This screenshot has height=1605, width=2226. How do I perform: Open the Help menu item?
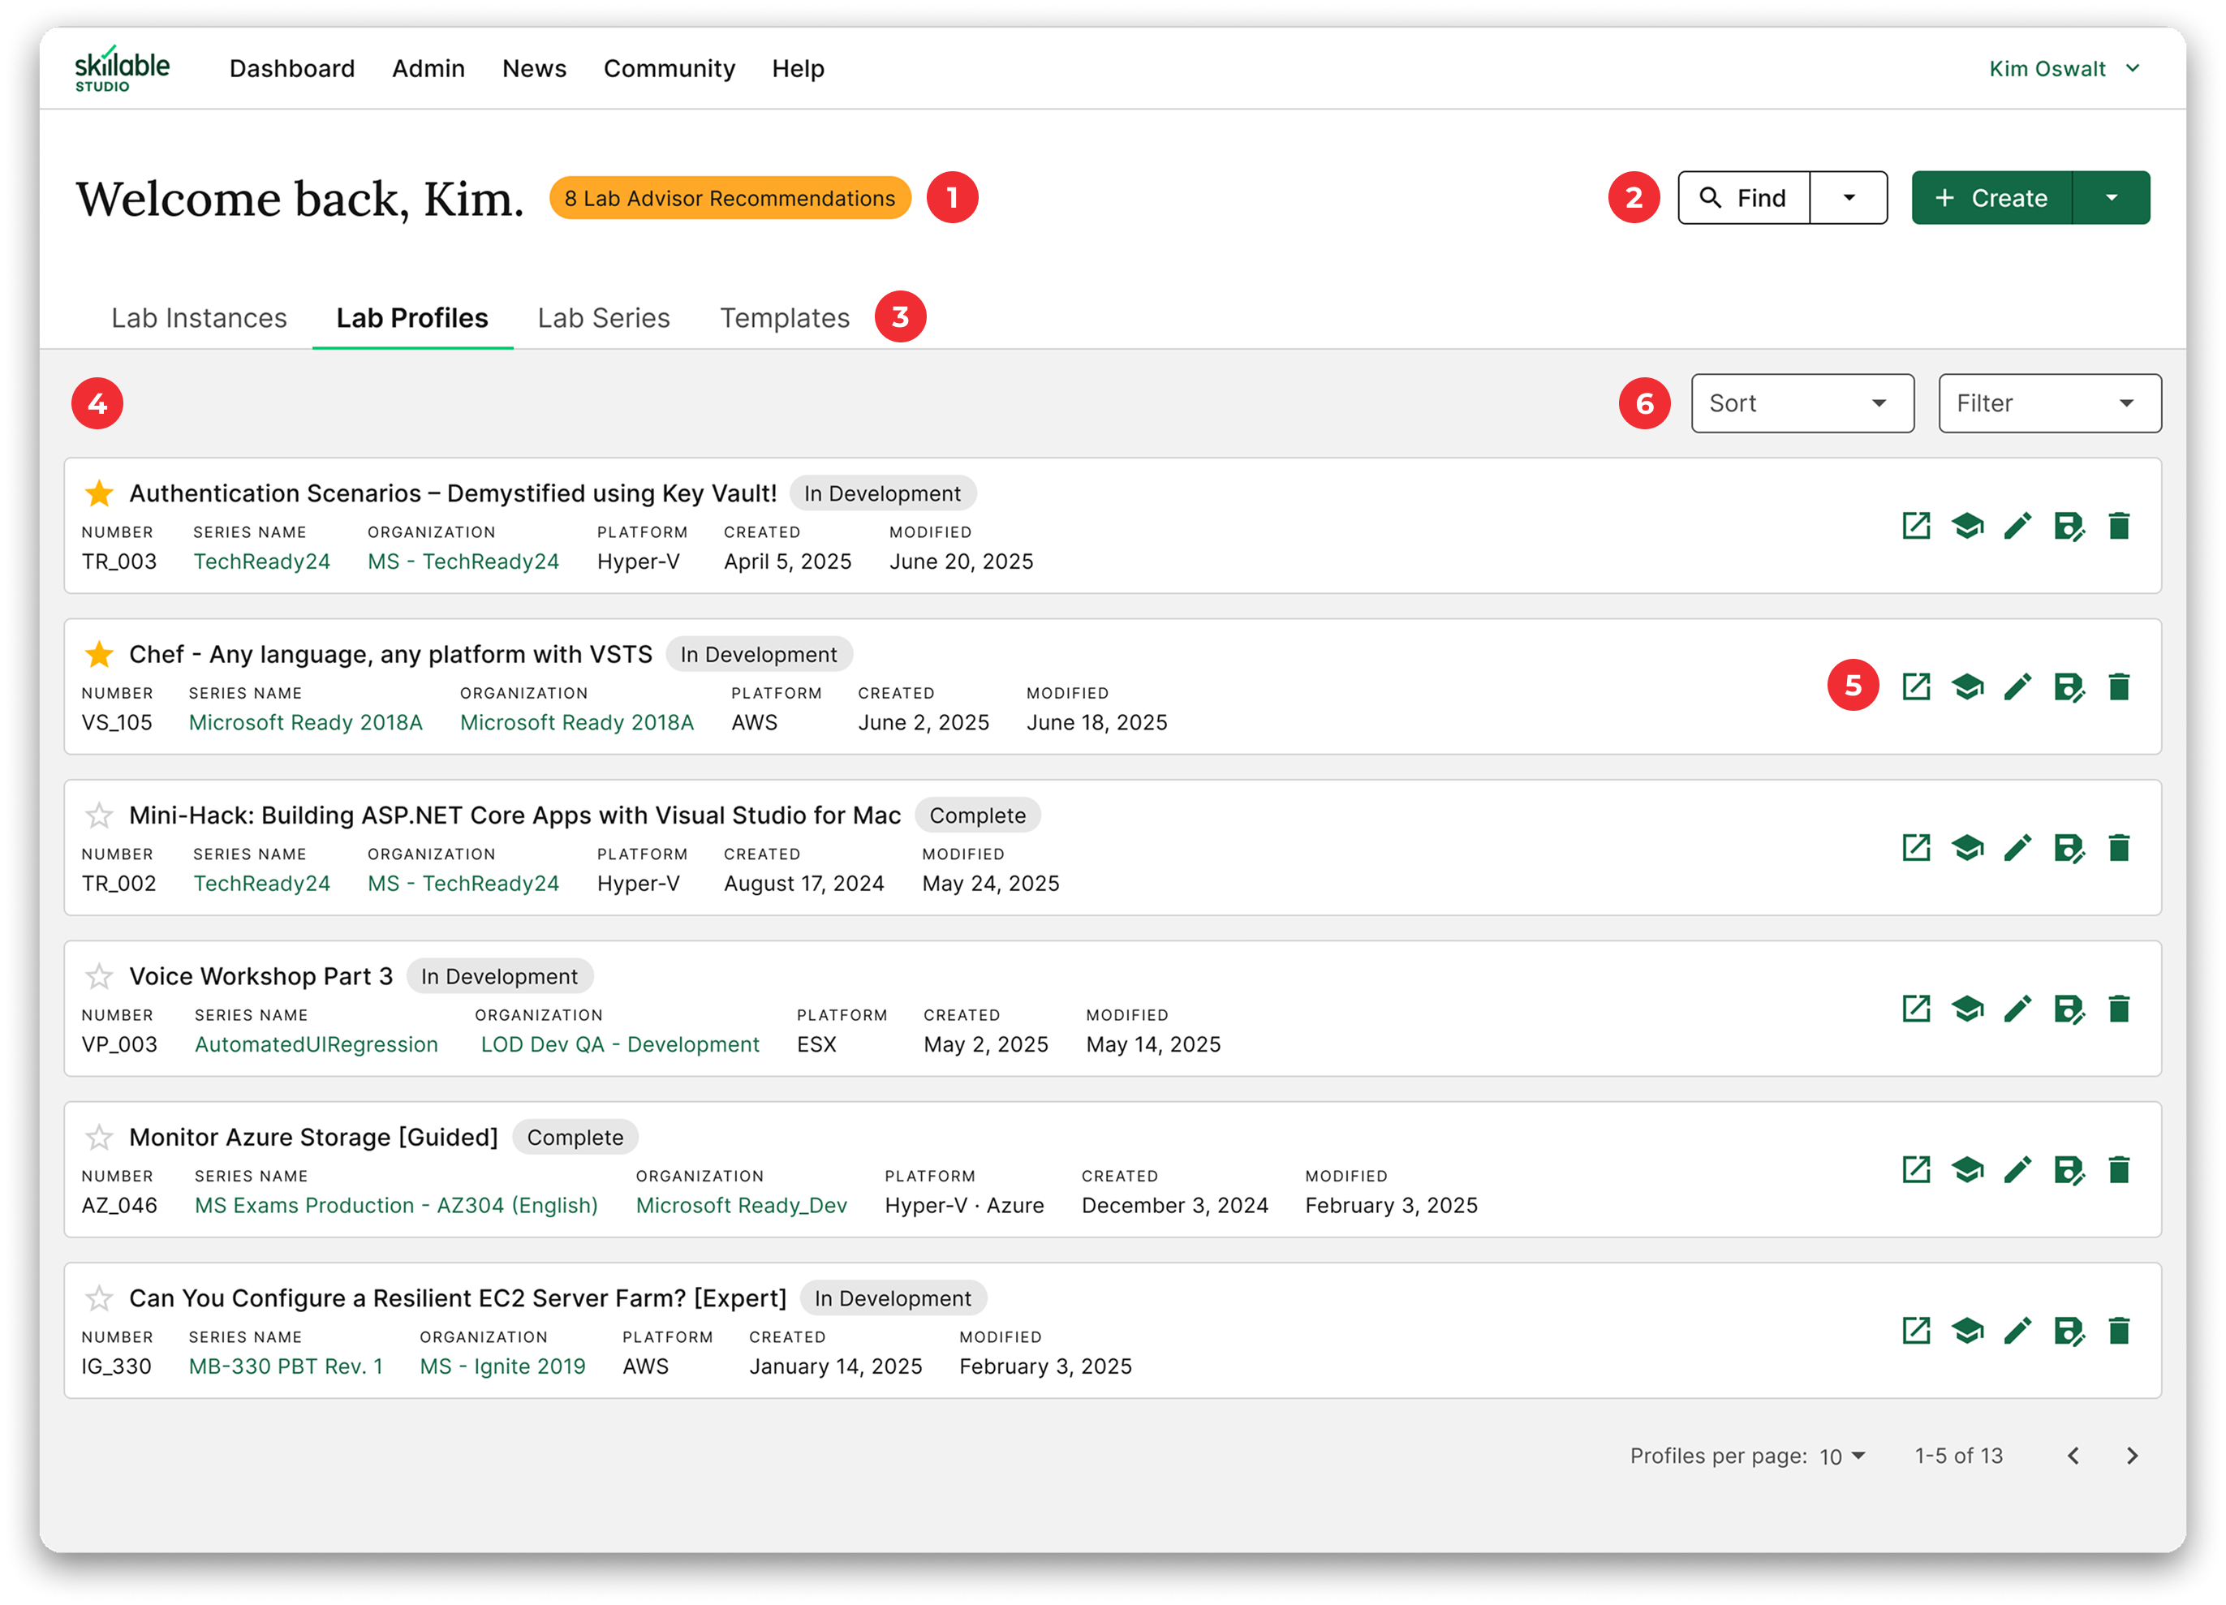pyautogui.click(x=798, y=69)
